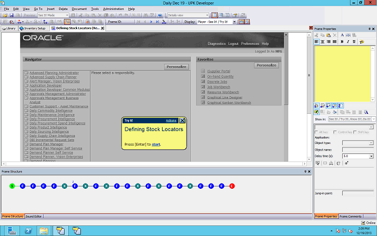This screenshot has width=377, height=236.
Task: Click the On-hand Quantity favorite link
Action: click(x=220, y=77)
